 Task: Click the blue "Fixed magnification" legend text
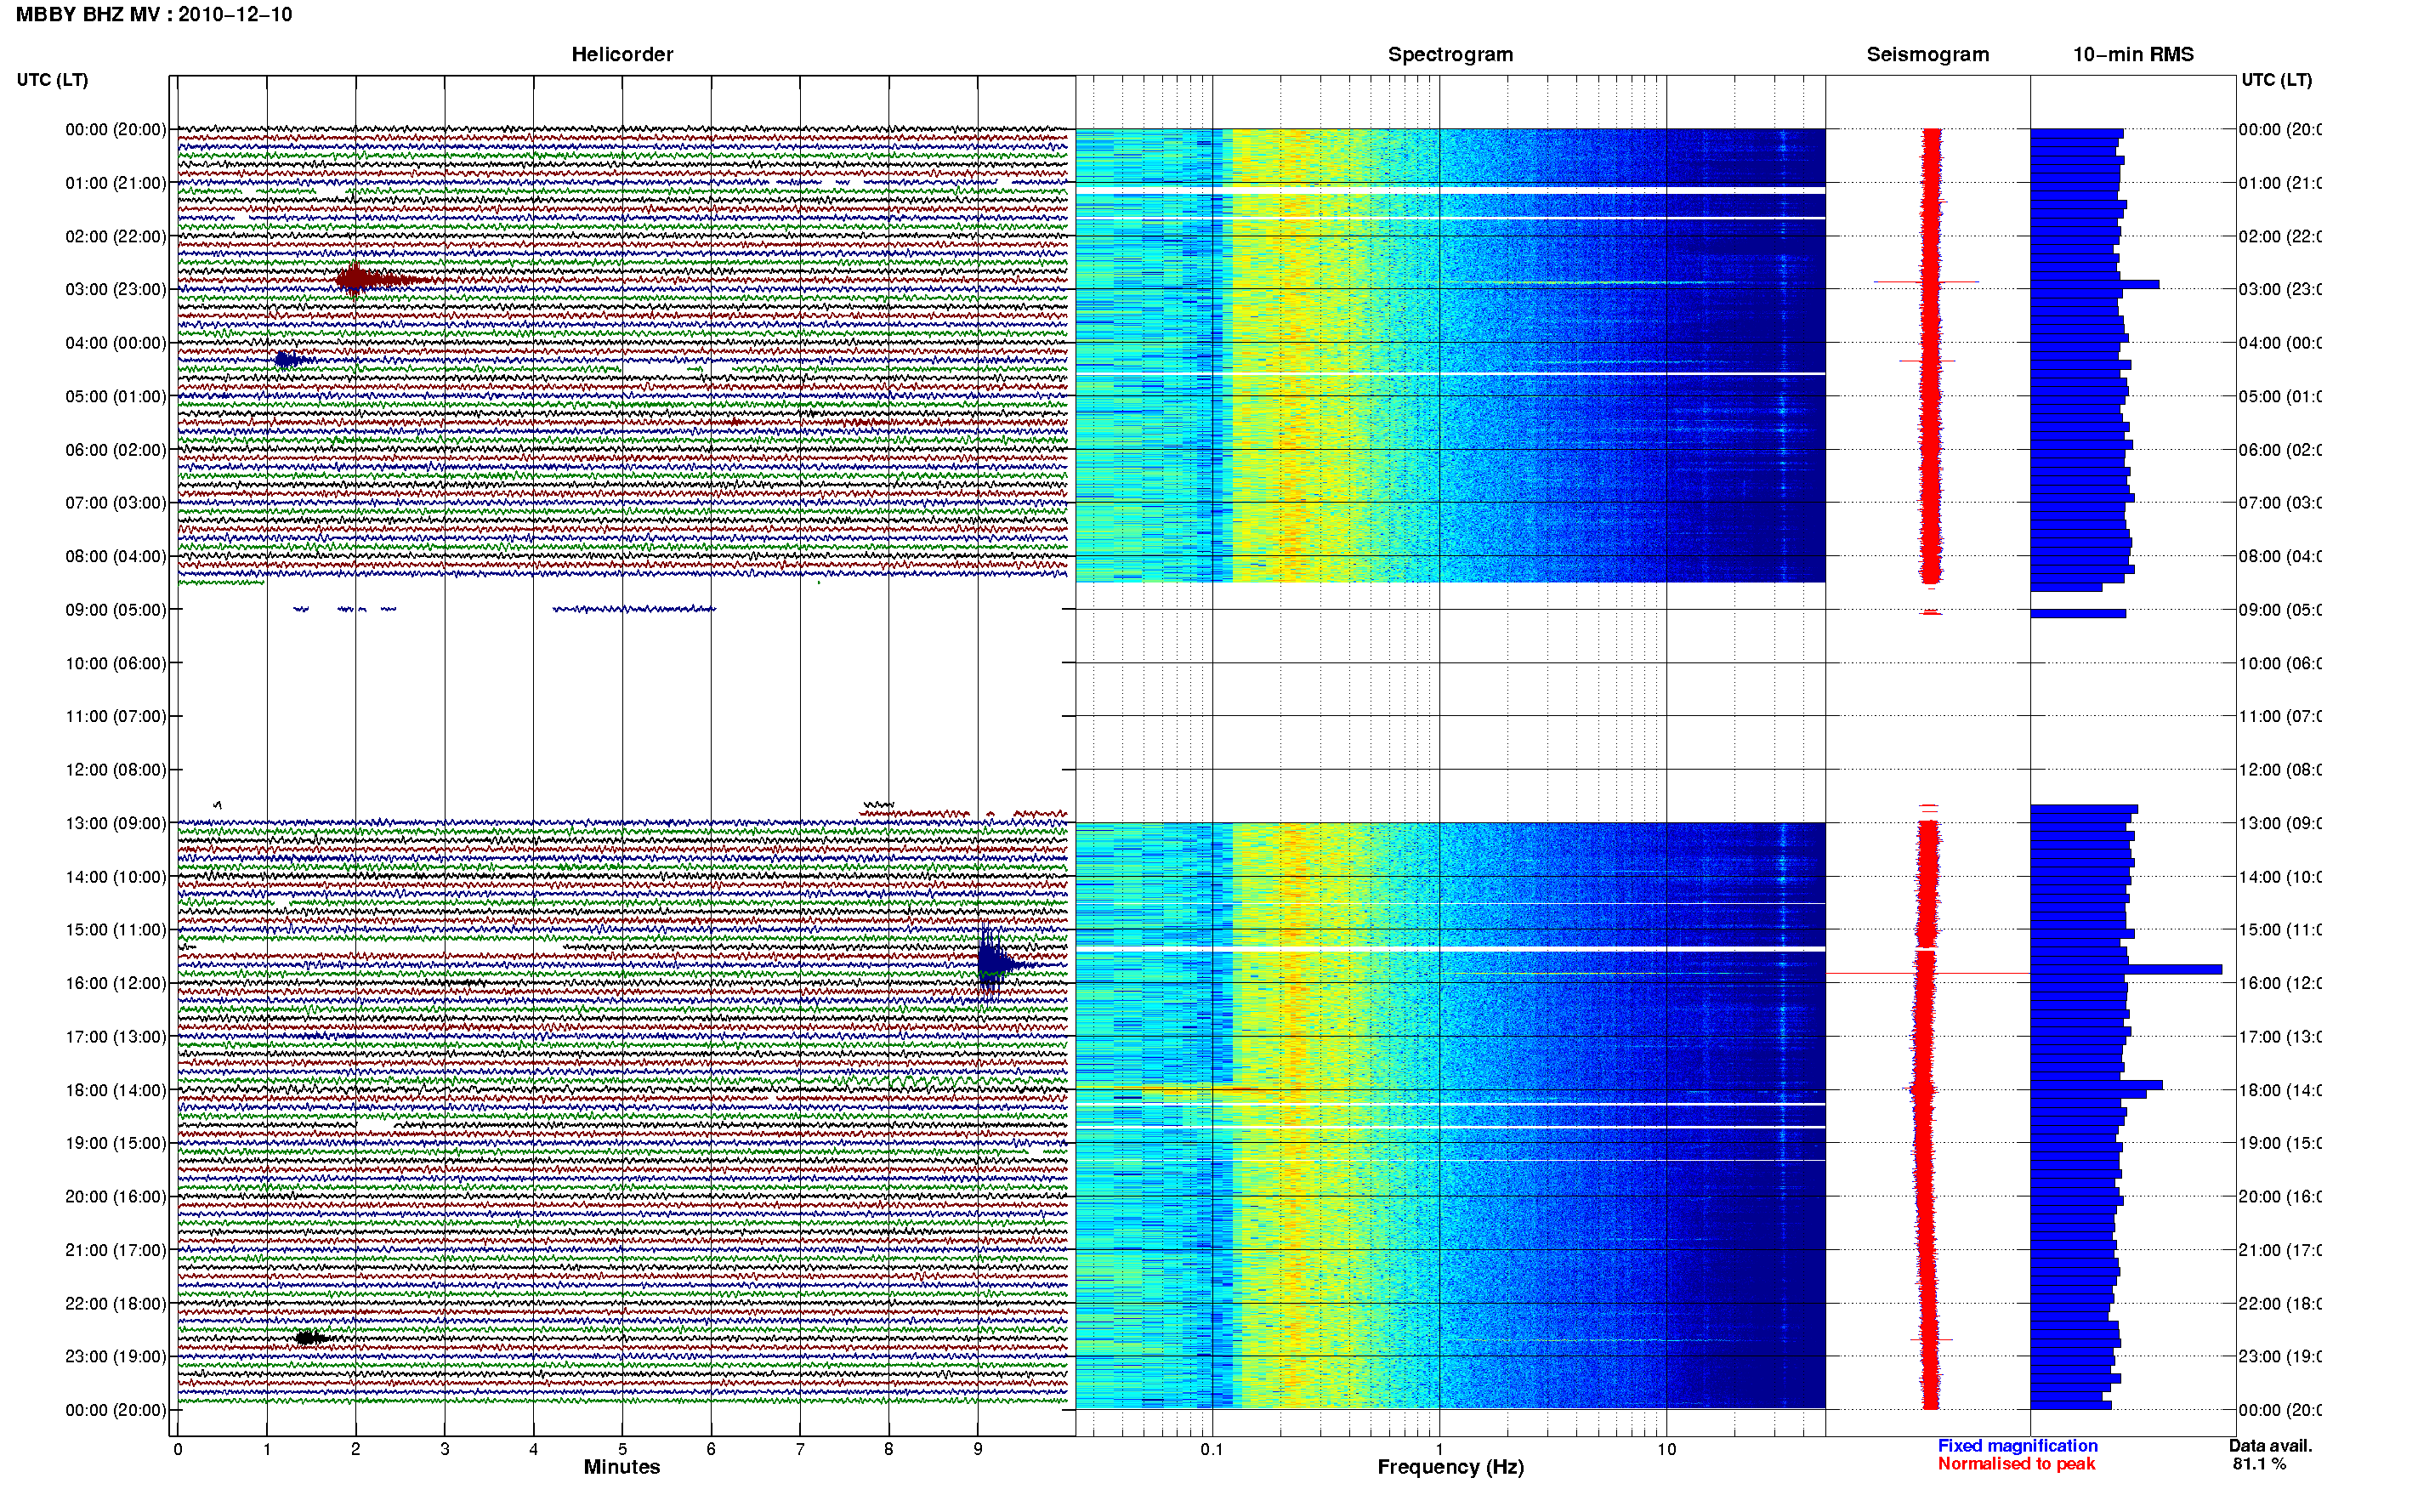[x=2018, y=1446]
